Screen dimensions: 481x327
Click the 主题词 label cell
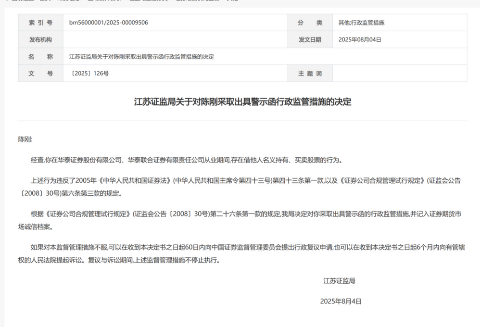(x=310, y=73)
